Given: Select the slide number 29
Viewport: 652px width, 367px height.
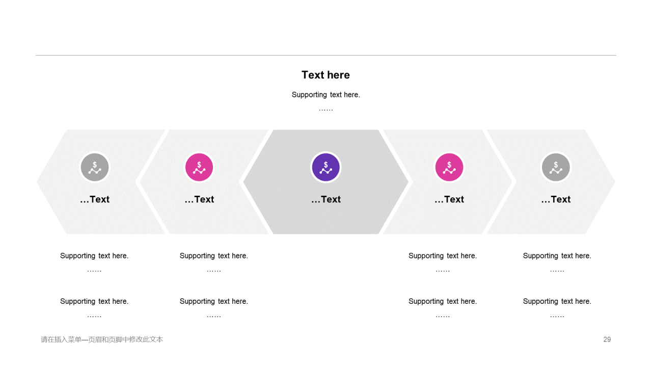Looking at the screenshot, I should click(x=607, y=339).
